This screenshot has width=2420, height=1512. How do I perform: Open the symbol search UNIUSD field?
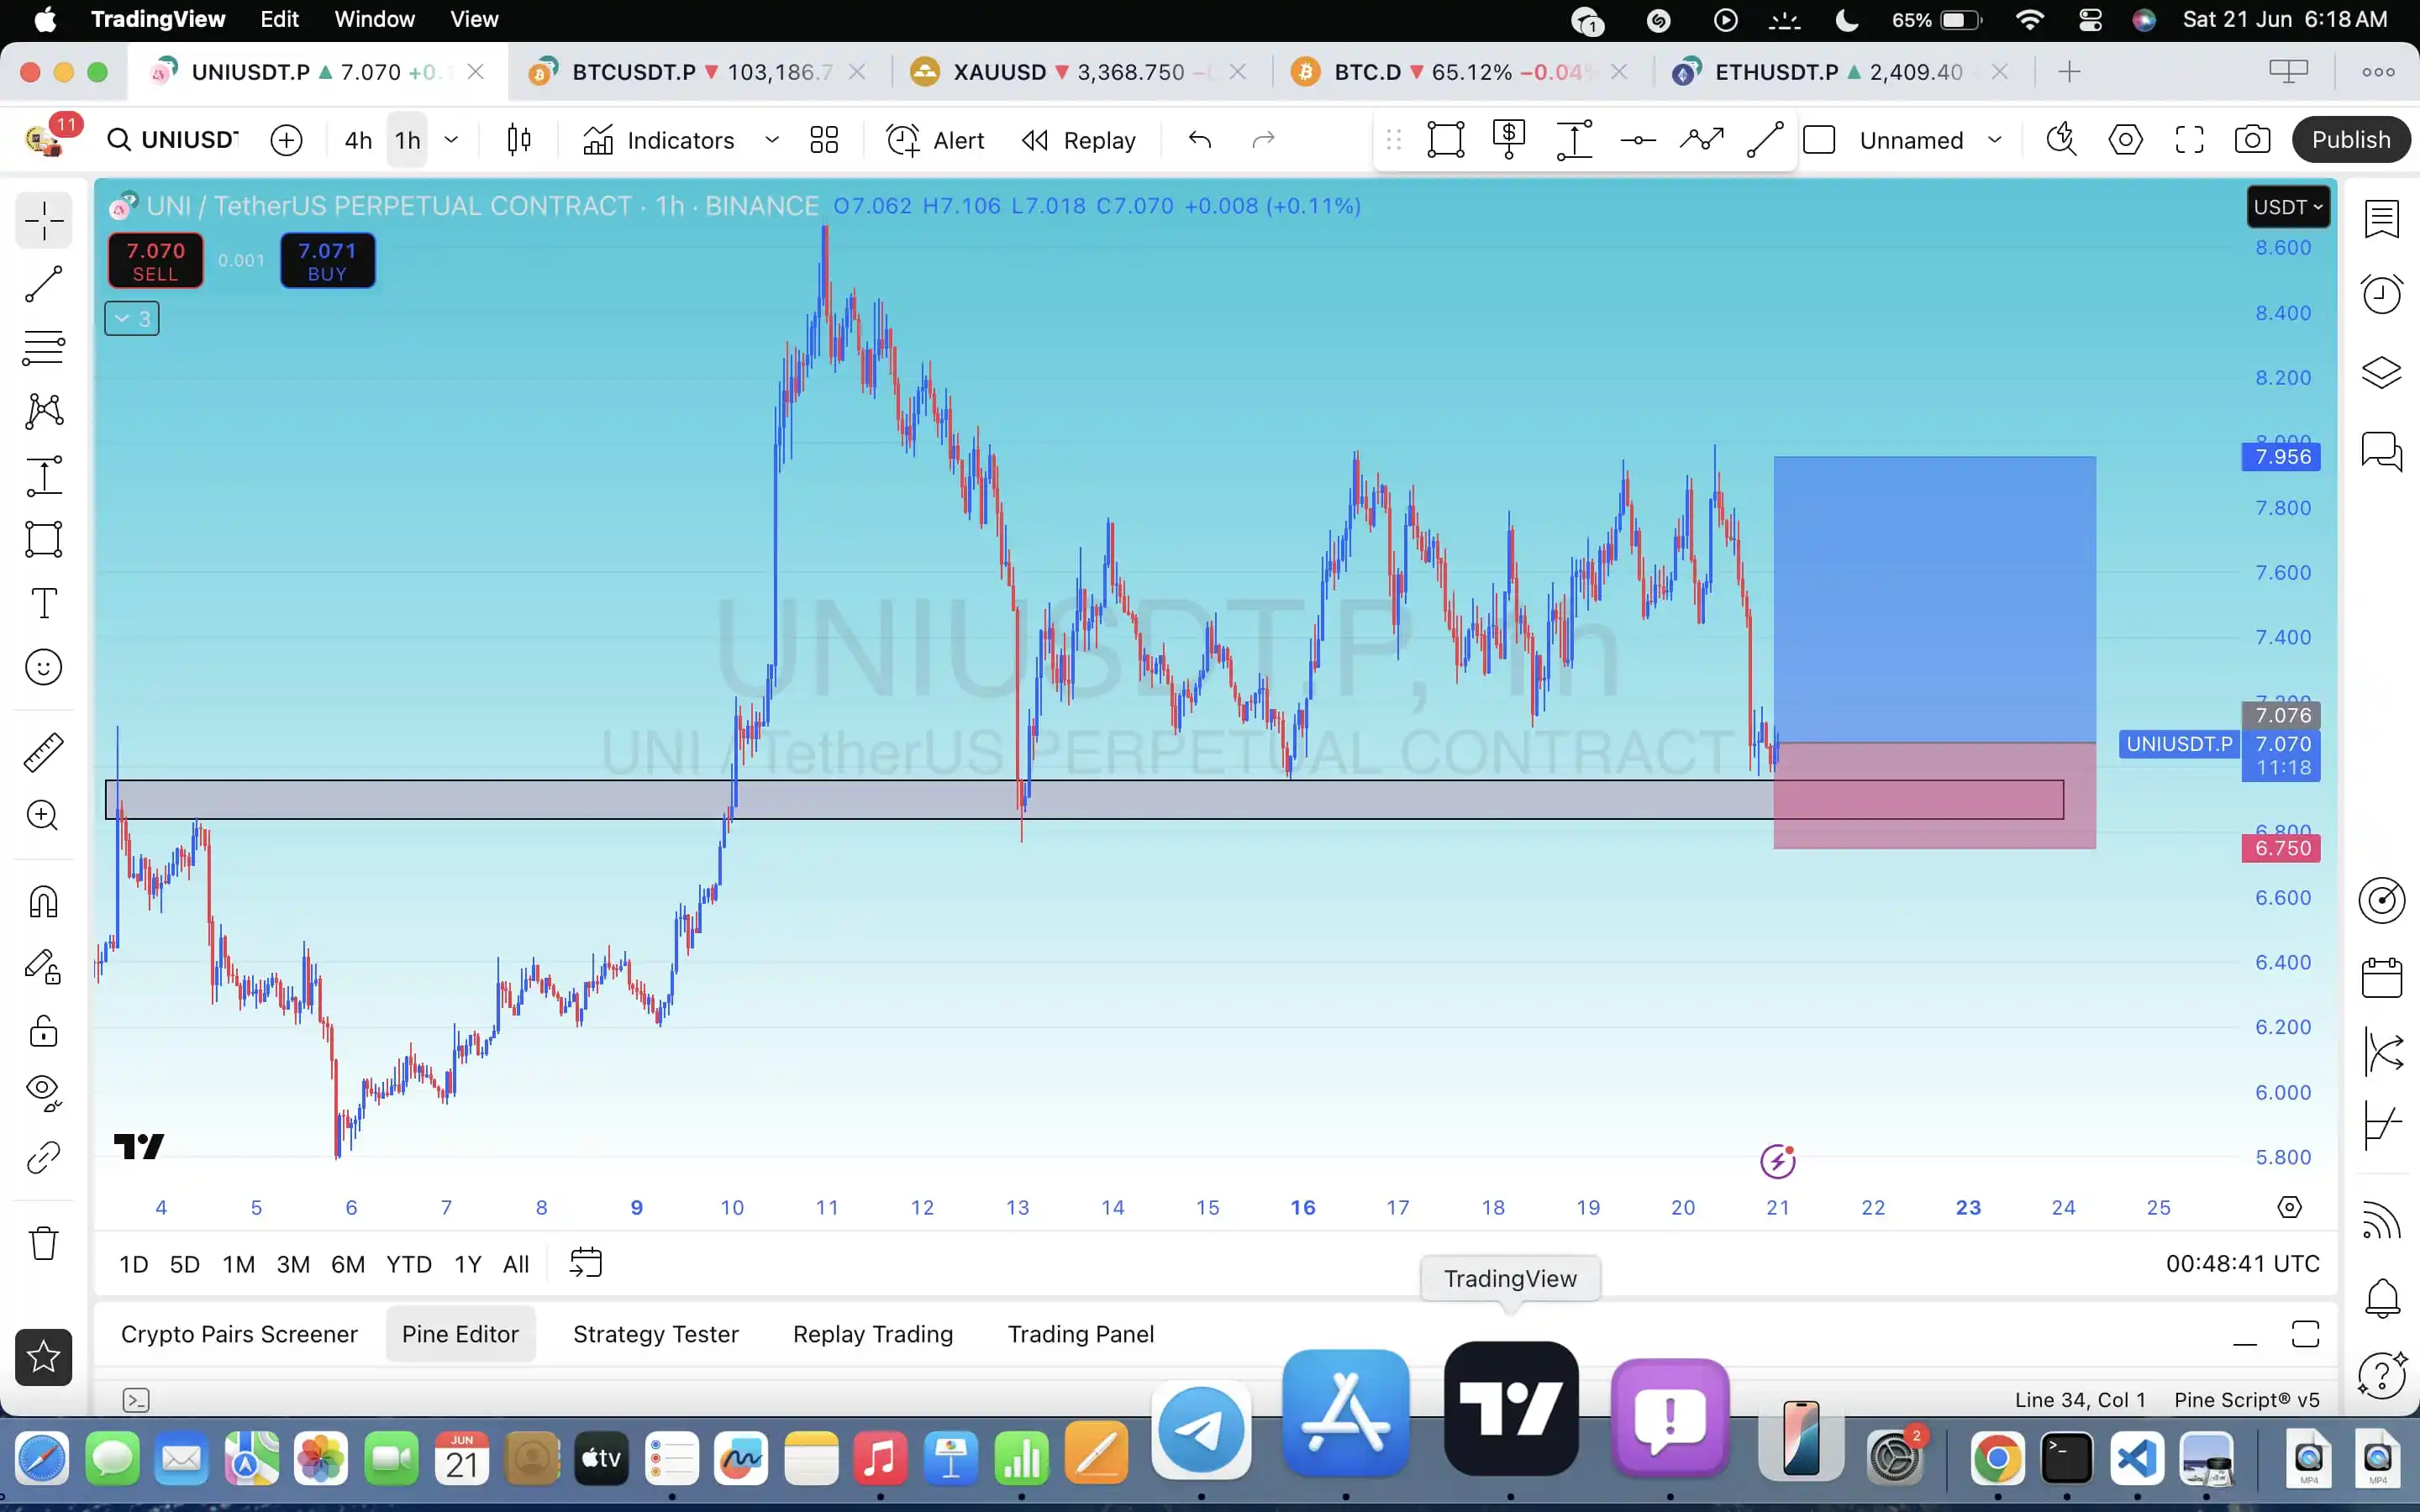point(174,140)
